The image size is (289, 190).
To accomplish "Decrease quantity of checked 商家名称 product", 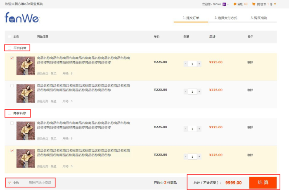I will [x=186, y=157].
